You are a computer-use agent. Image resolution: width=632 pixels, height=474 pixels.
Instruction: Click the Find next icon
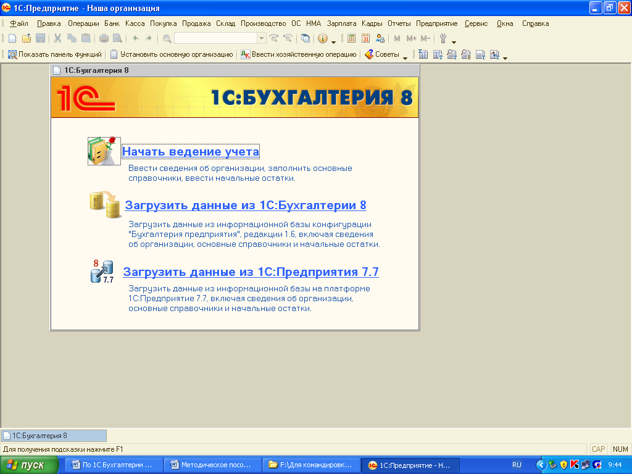pos(274,38)
